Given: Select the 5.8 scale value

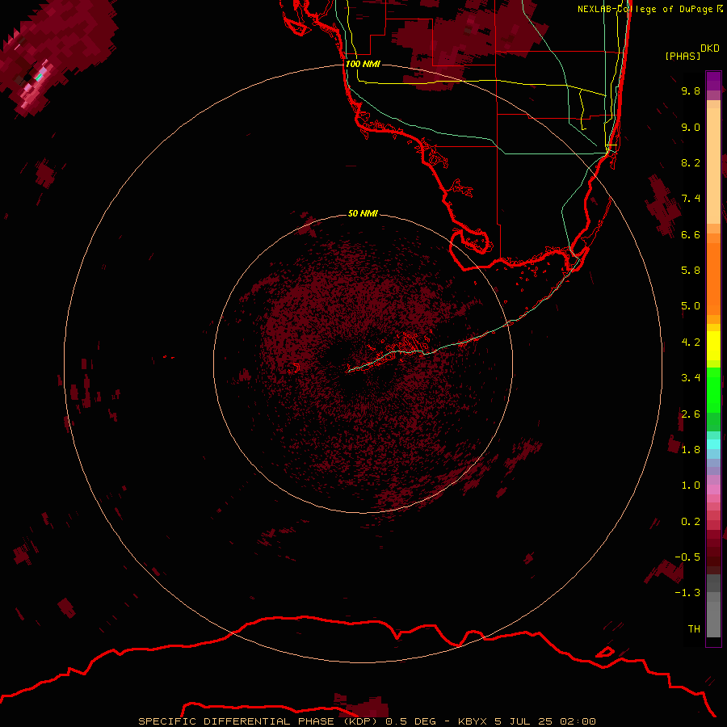Looking at the screenshot, I should [x=691, y=271].
